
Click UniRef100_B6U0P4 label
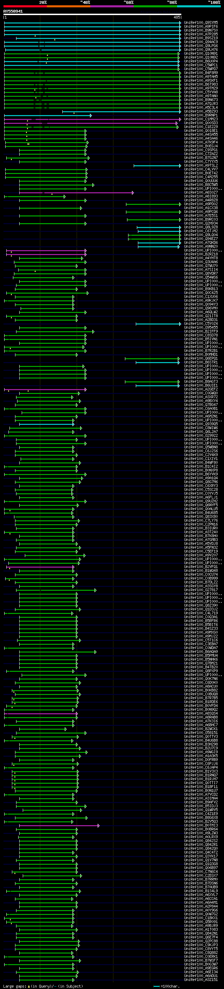[x=201, y=61]
